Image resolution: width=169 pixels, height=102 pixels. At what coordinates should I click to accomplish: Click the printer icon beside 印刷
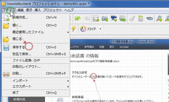tap(6, 74)
